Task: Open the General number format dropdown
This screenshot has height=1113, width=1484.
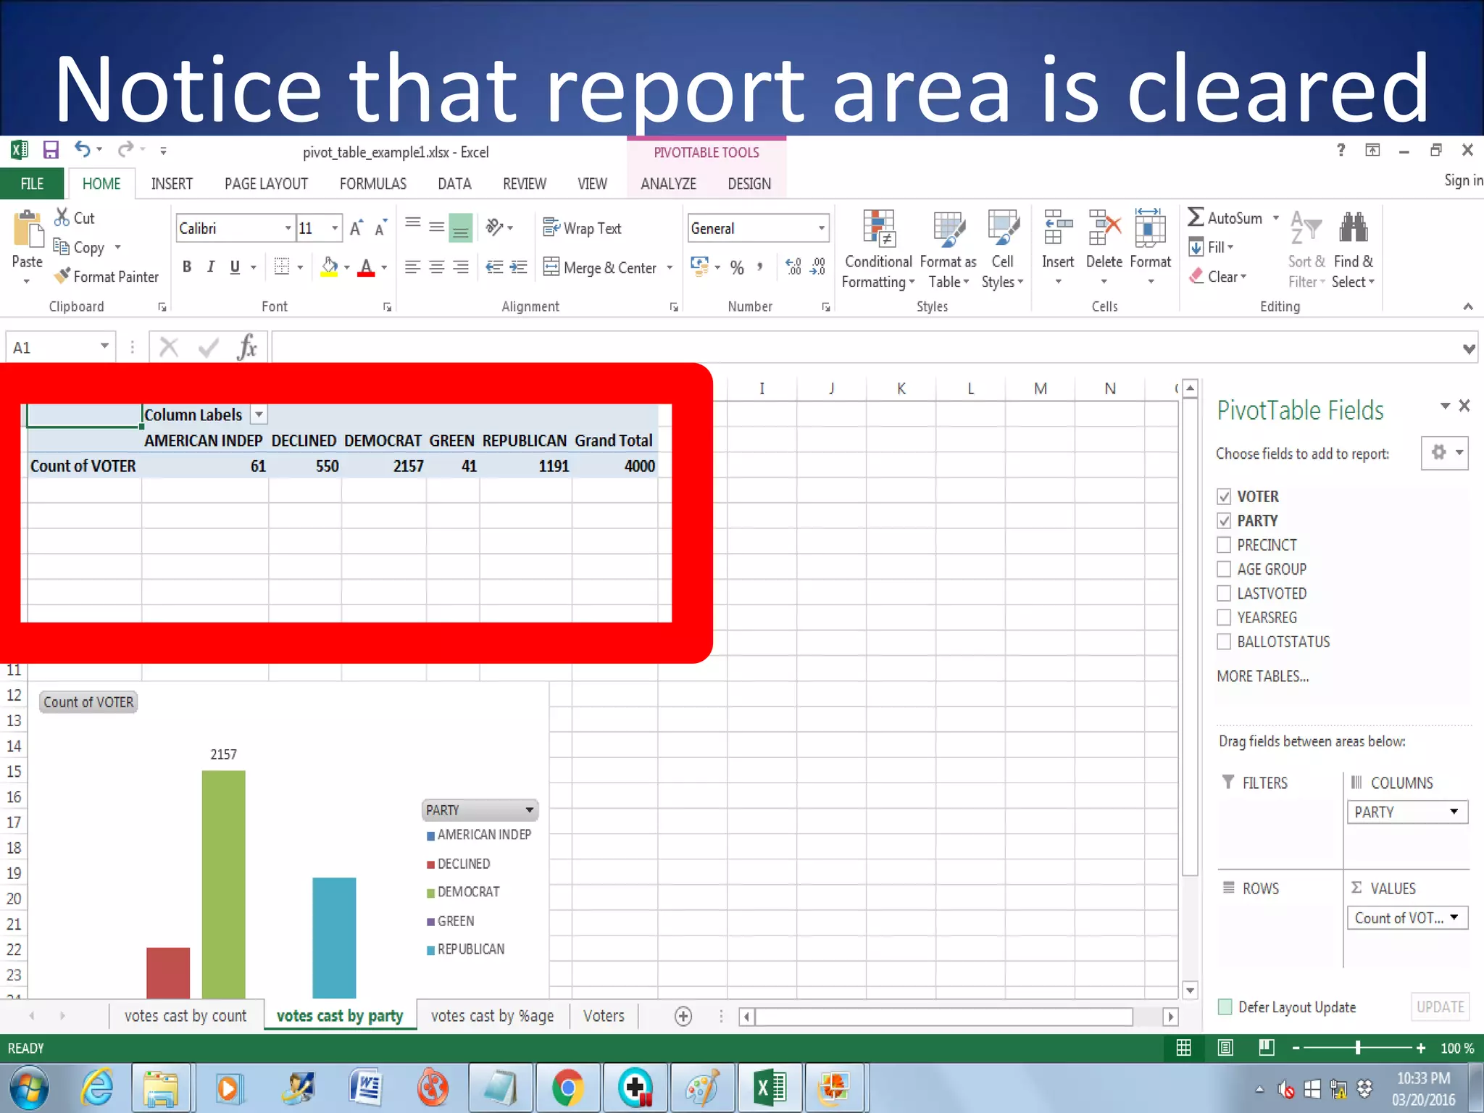Action: (822, 228)
